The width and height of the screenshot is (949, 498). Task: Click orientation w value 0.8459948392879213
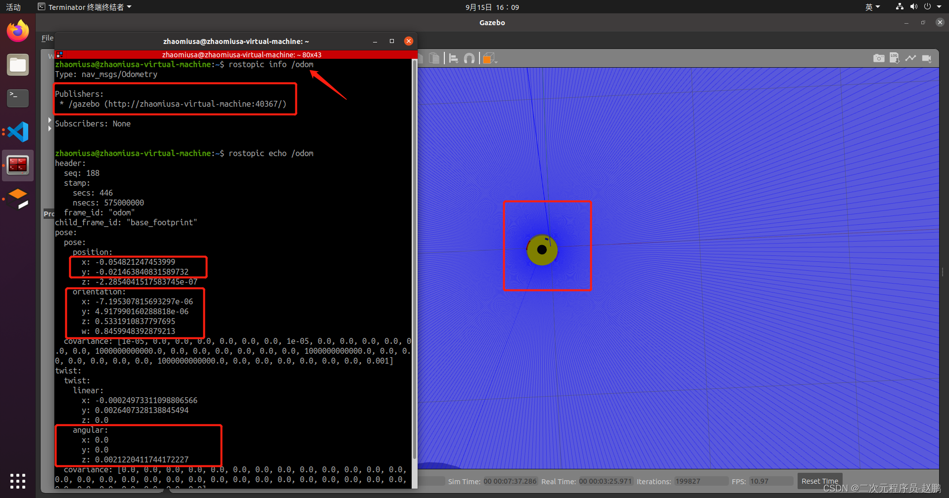[135, 331]
